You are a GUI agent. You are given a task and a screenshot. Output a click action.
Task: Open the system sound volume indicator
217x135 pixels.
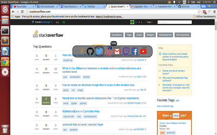point(199,2)
